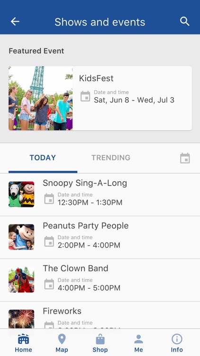
Task: Tap the clown performer thumbnail
Action: pyautogui.click(x=21, y=280)
